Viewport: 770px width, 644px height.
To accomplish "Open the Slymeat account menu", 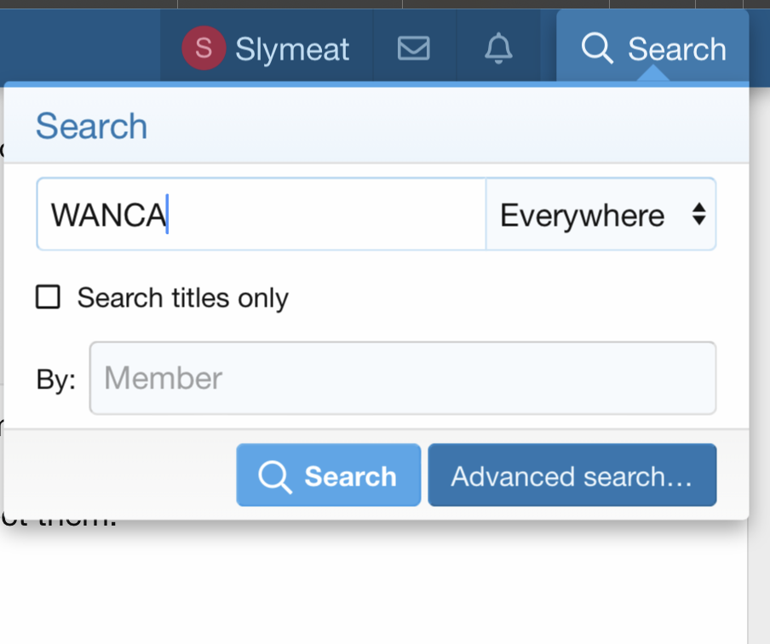I will (267, 49).
